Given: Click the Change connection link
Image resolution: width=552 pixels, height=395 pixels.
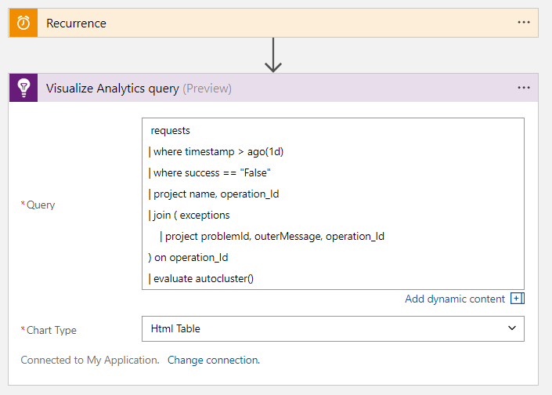Looking at the screenshot, I should (x=213, y=361).
